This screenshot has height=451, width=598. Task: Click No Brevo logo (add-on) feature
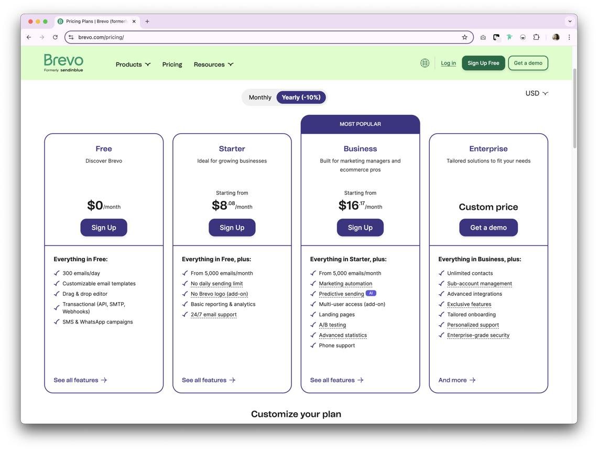(x=219, y=294)
